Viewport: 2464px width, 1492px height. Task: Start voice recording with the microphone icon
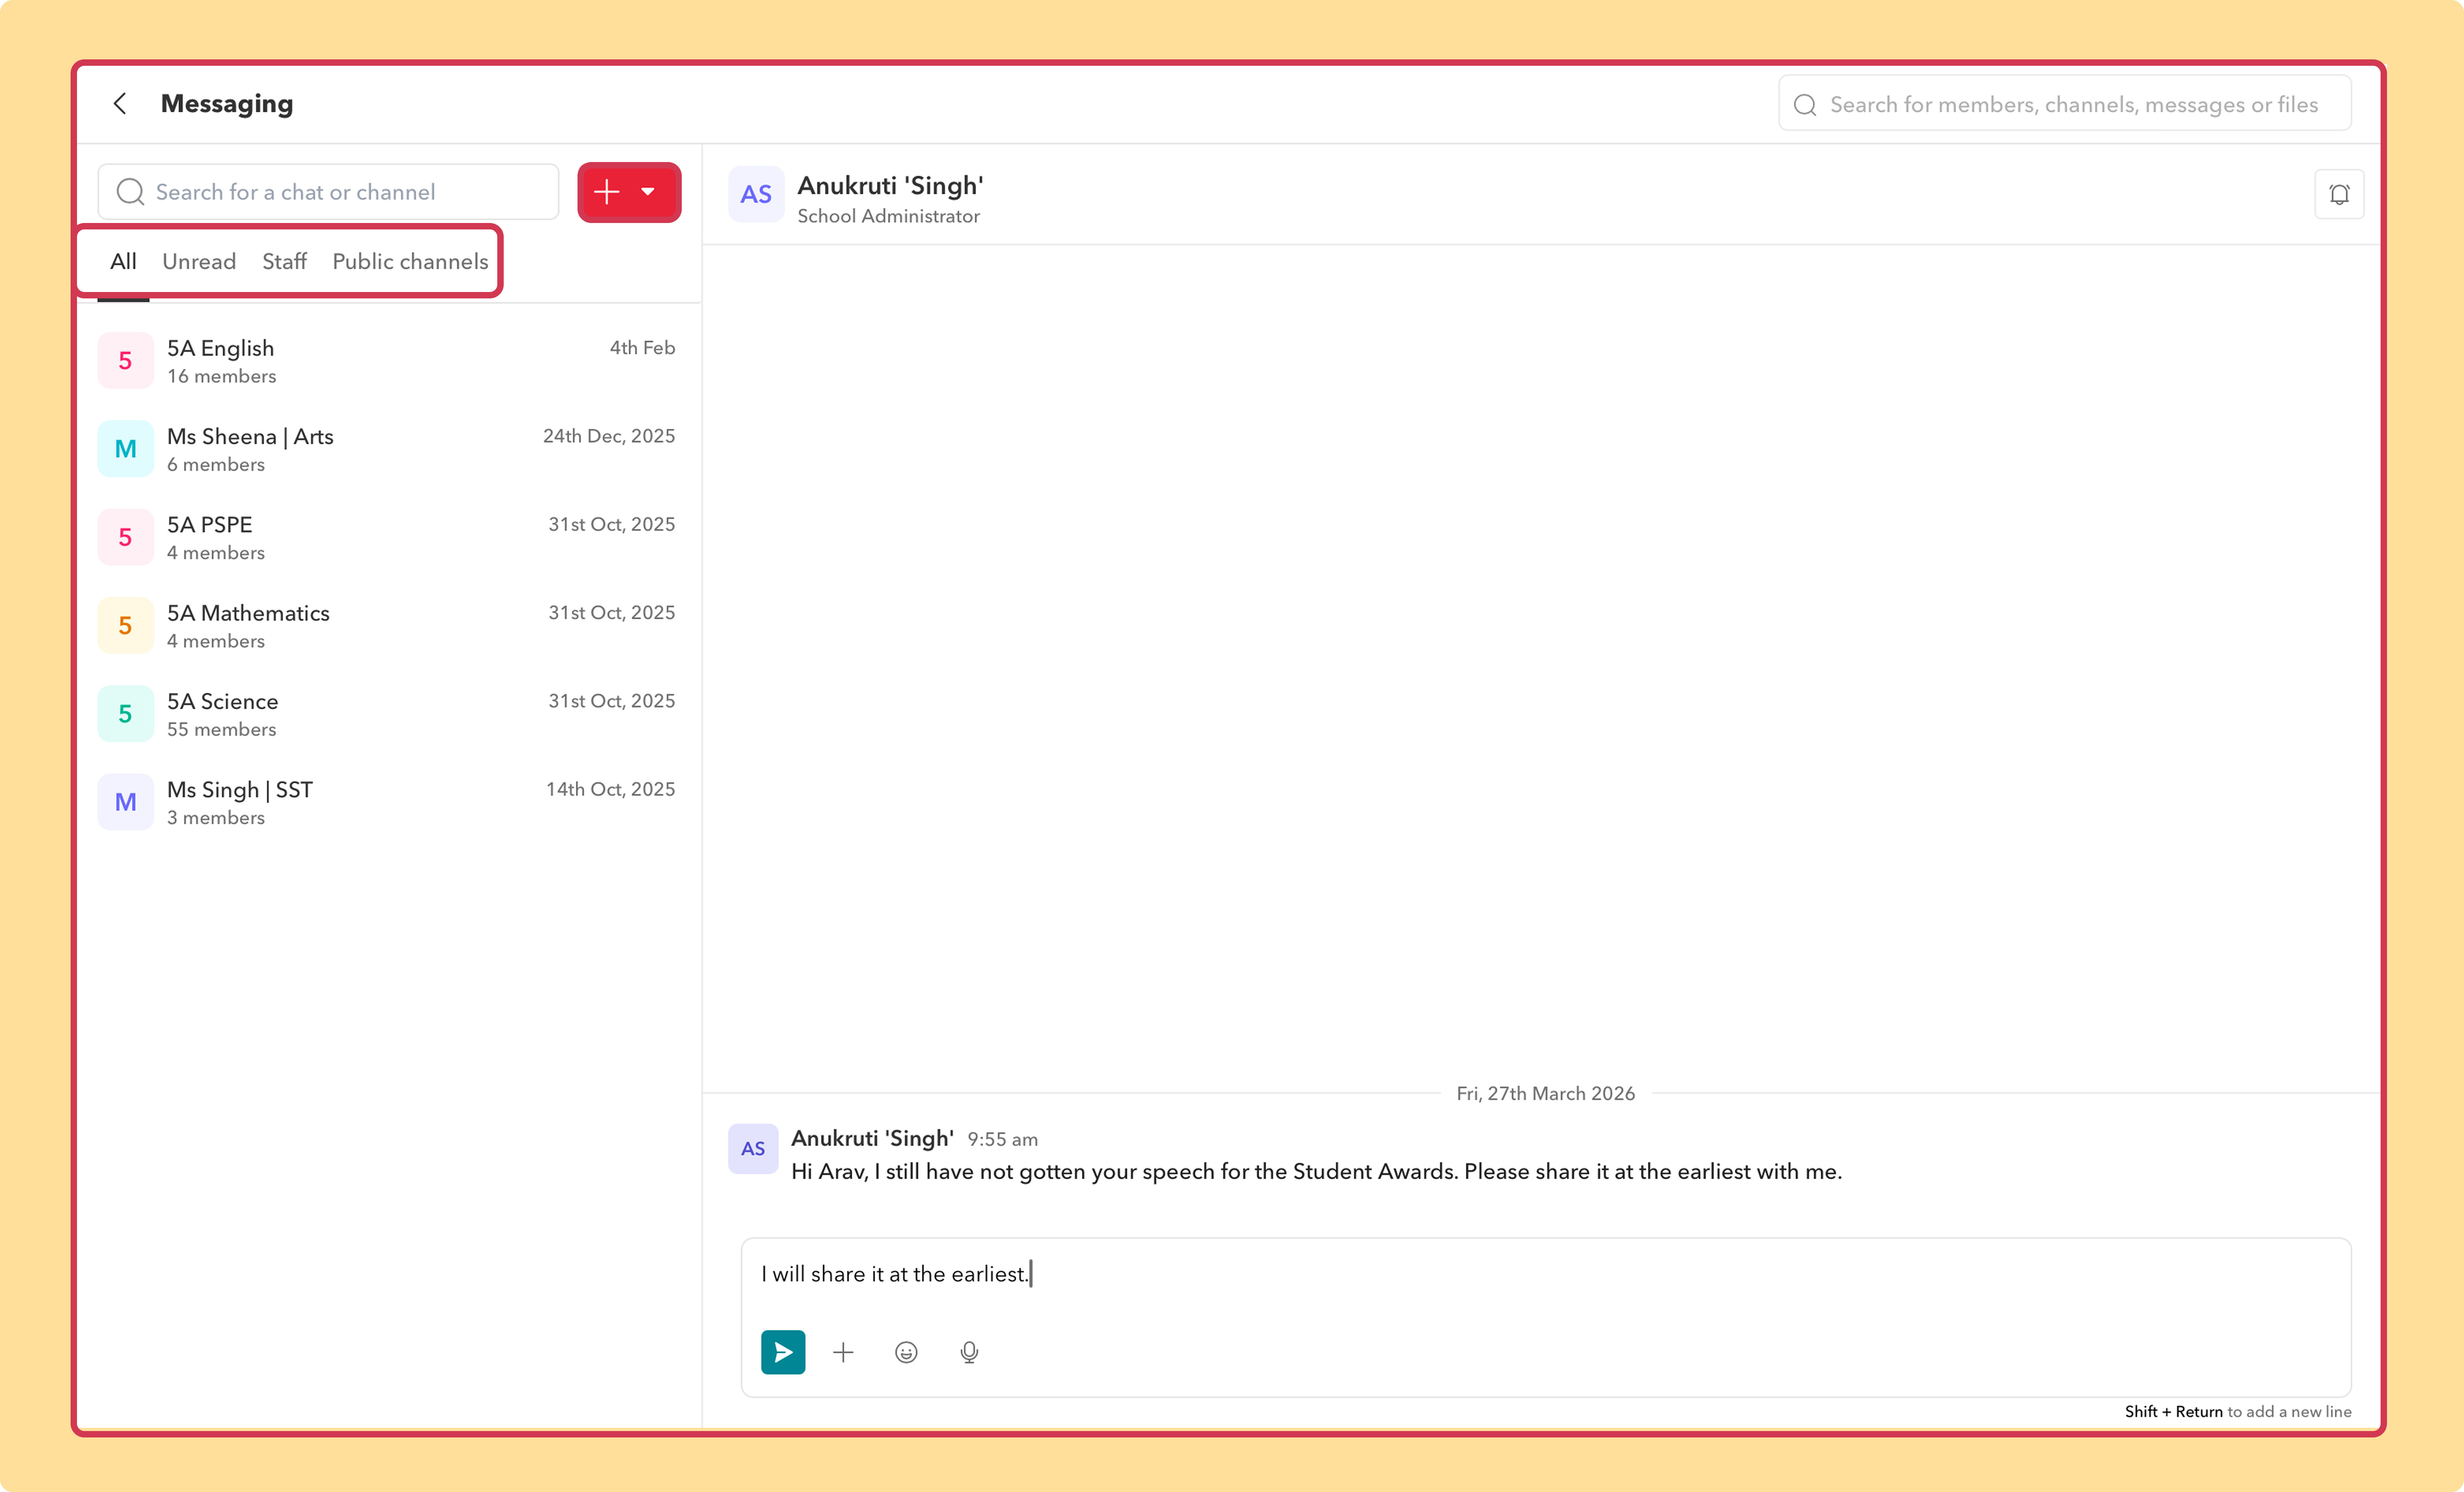[x=969, y=1352]
